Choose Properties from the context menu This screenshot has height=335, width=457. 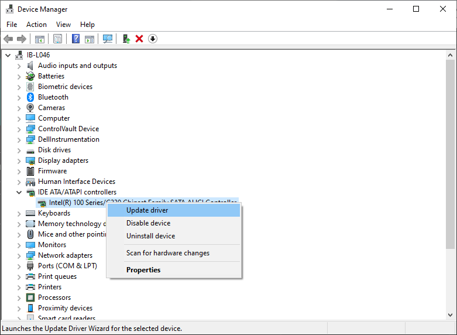coord(174,270)
